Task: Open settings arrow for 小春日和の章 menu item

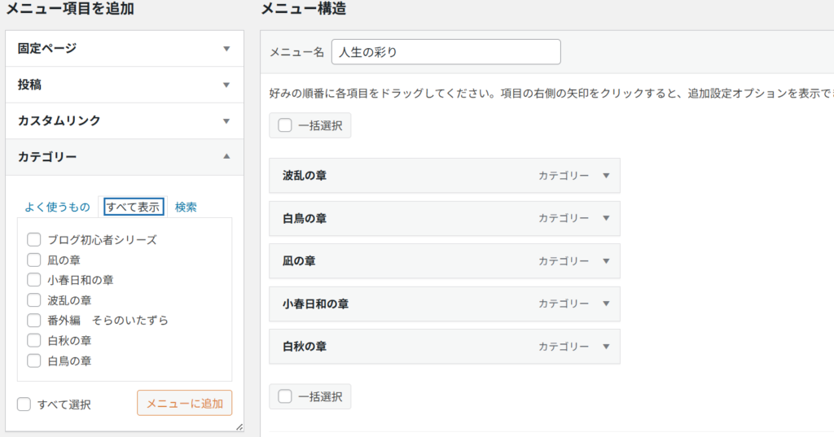Action: (x=605, y=304)
